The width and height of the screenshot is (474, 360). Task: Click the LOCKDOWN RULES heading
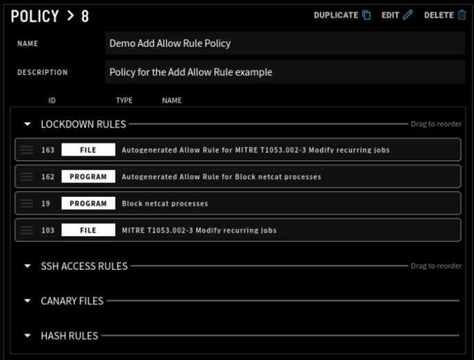pyautogui.click(x=83, y=124)
